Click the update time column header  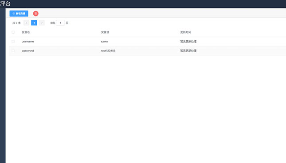[x=186, y=32]
